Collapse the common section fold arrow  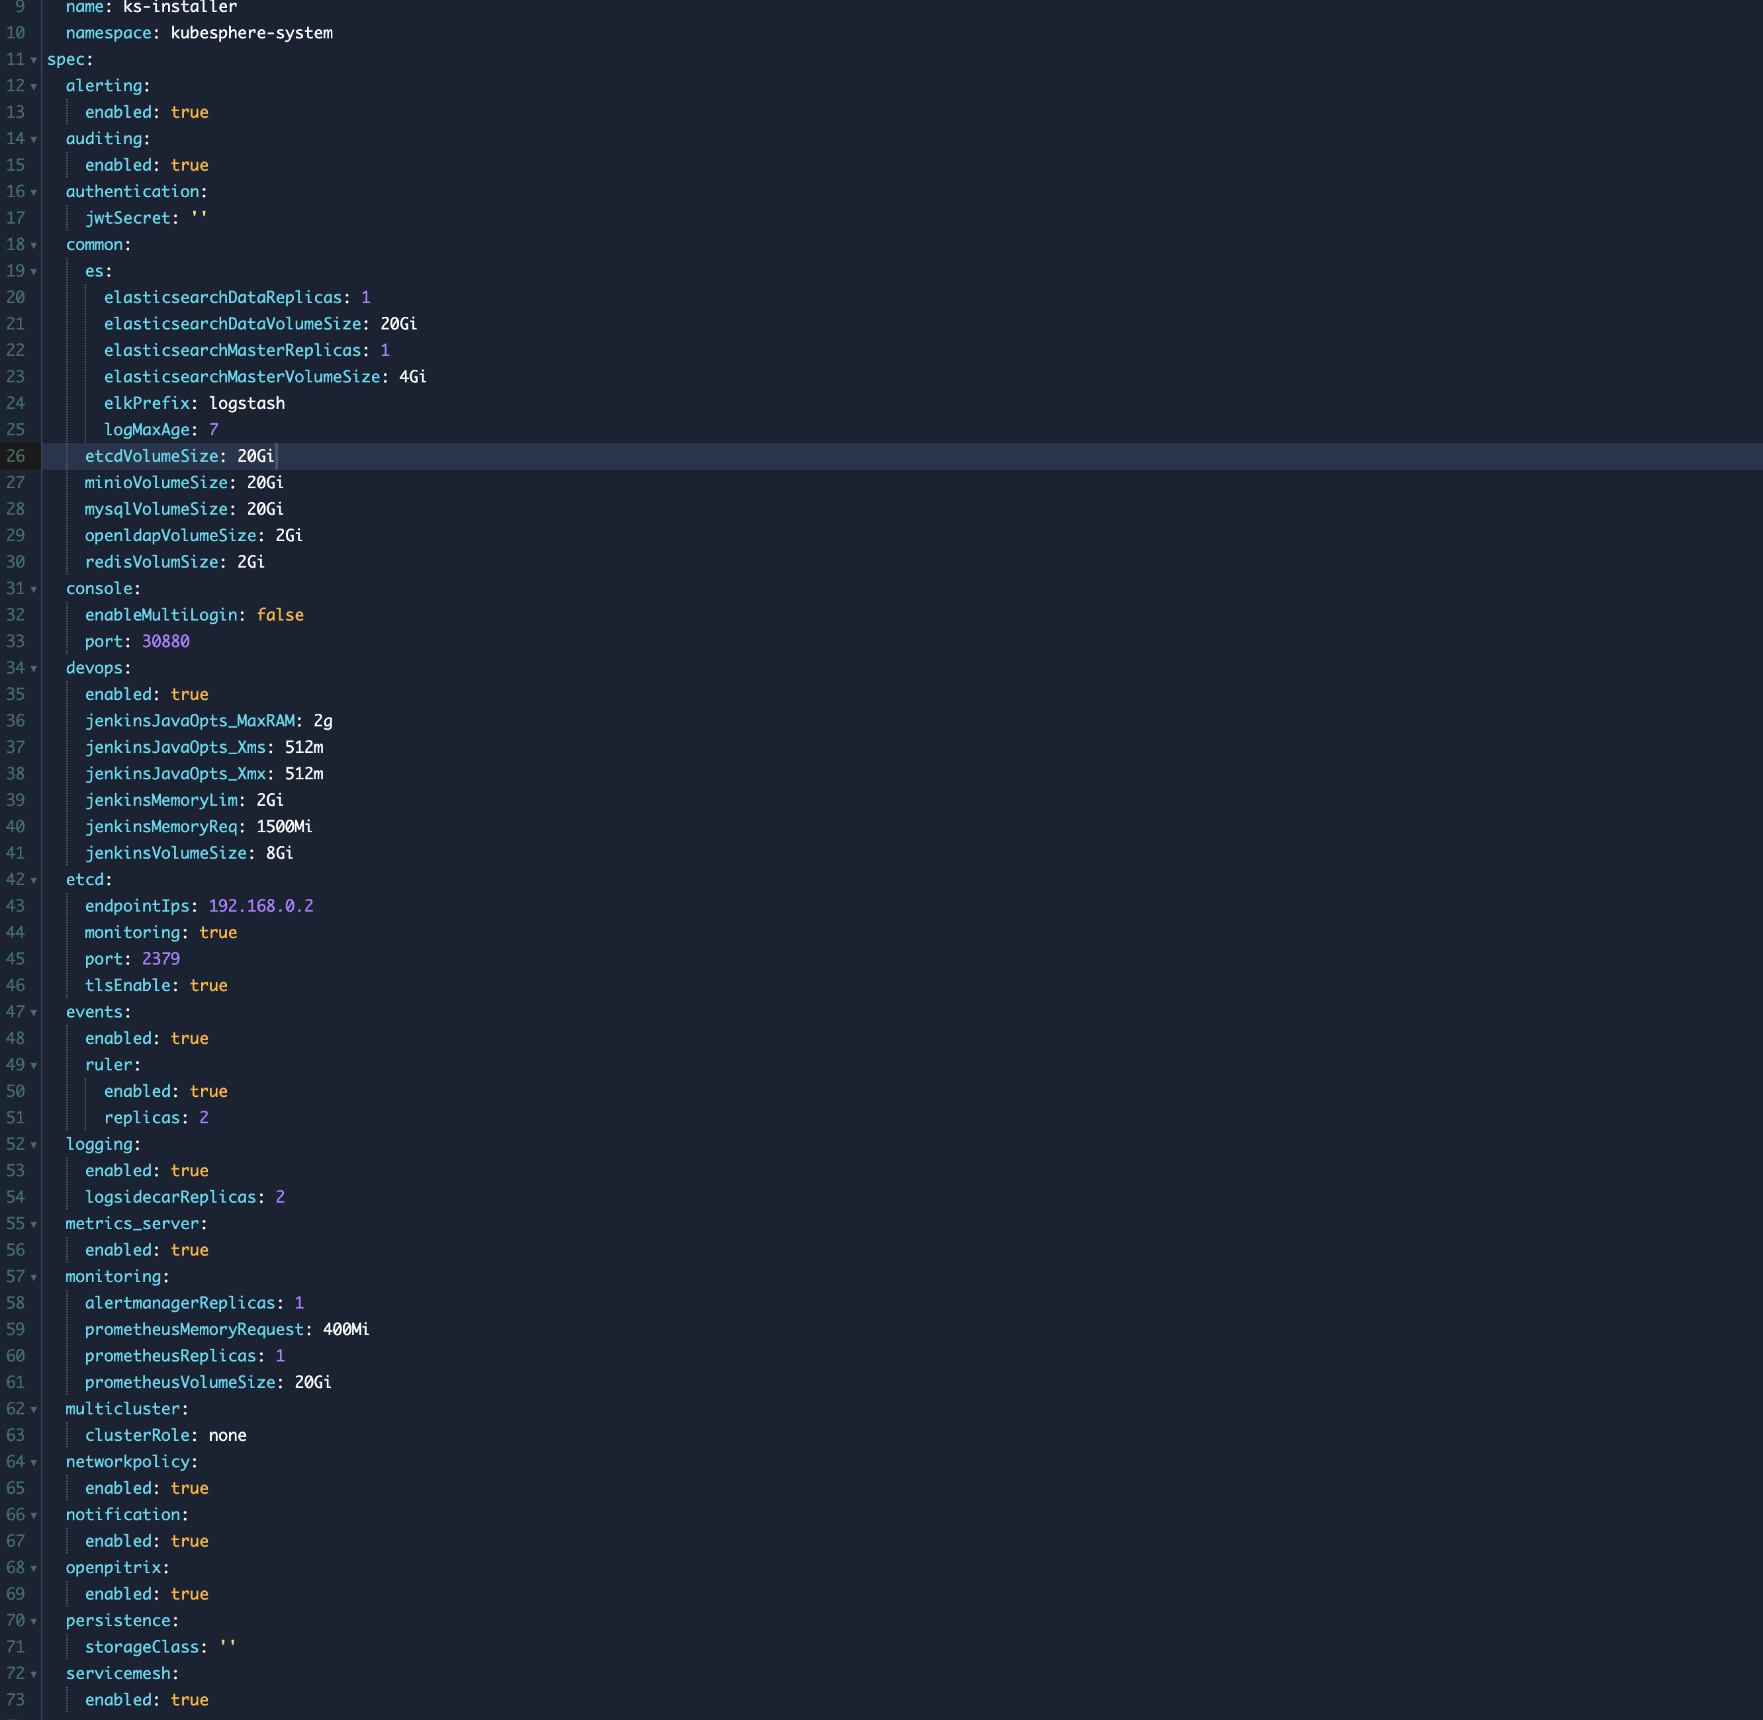coord(34,245)
